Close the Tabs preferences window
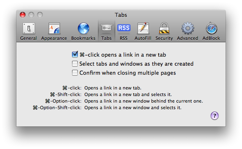 click(23, 15)
